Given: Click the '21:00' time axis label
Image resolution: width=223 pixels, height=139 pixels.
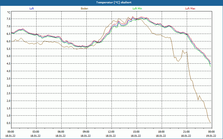Looking at the screenshot, I should pos(187,132).
